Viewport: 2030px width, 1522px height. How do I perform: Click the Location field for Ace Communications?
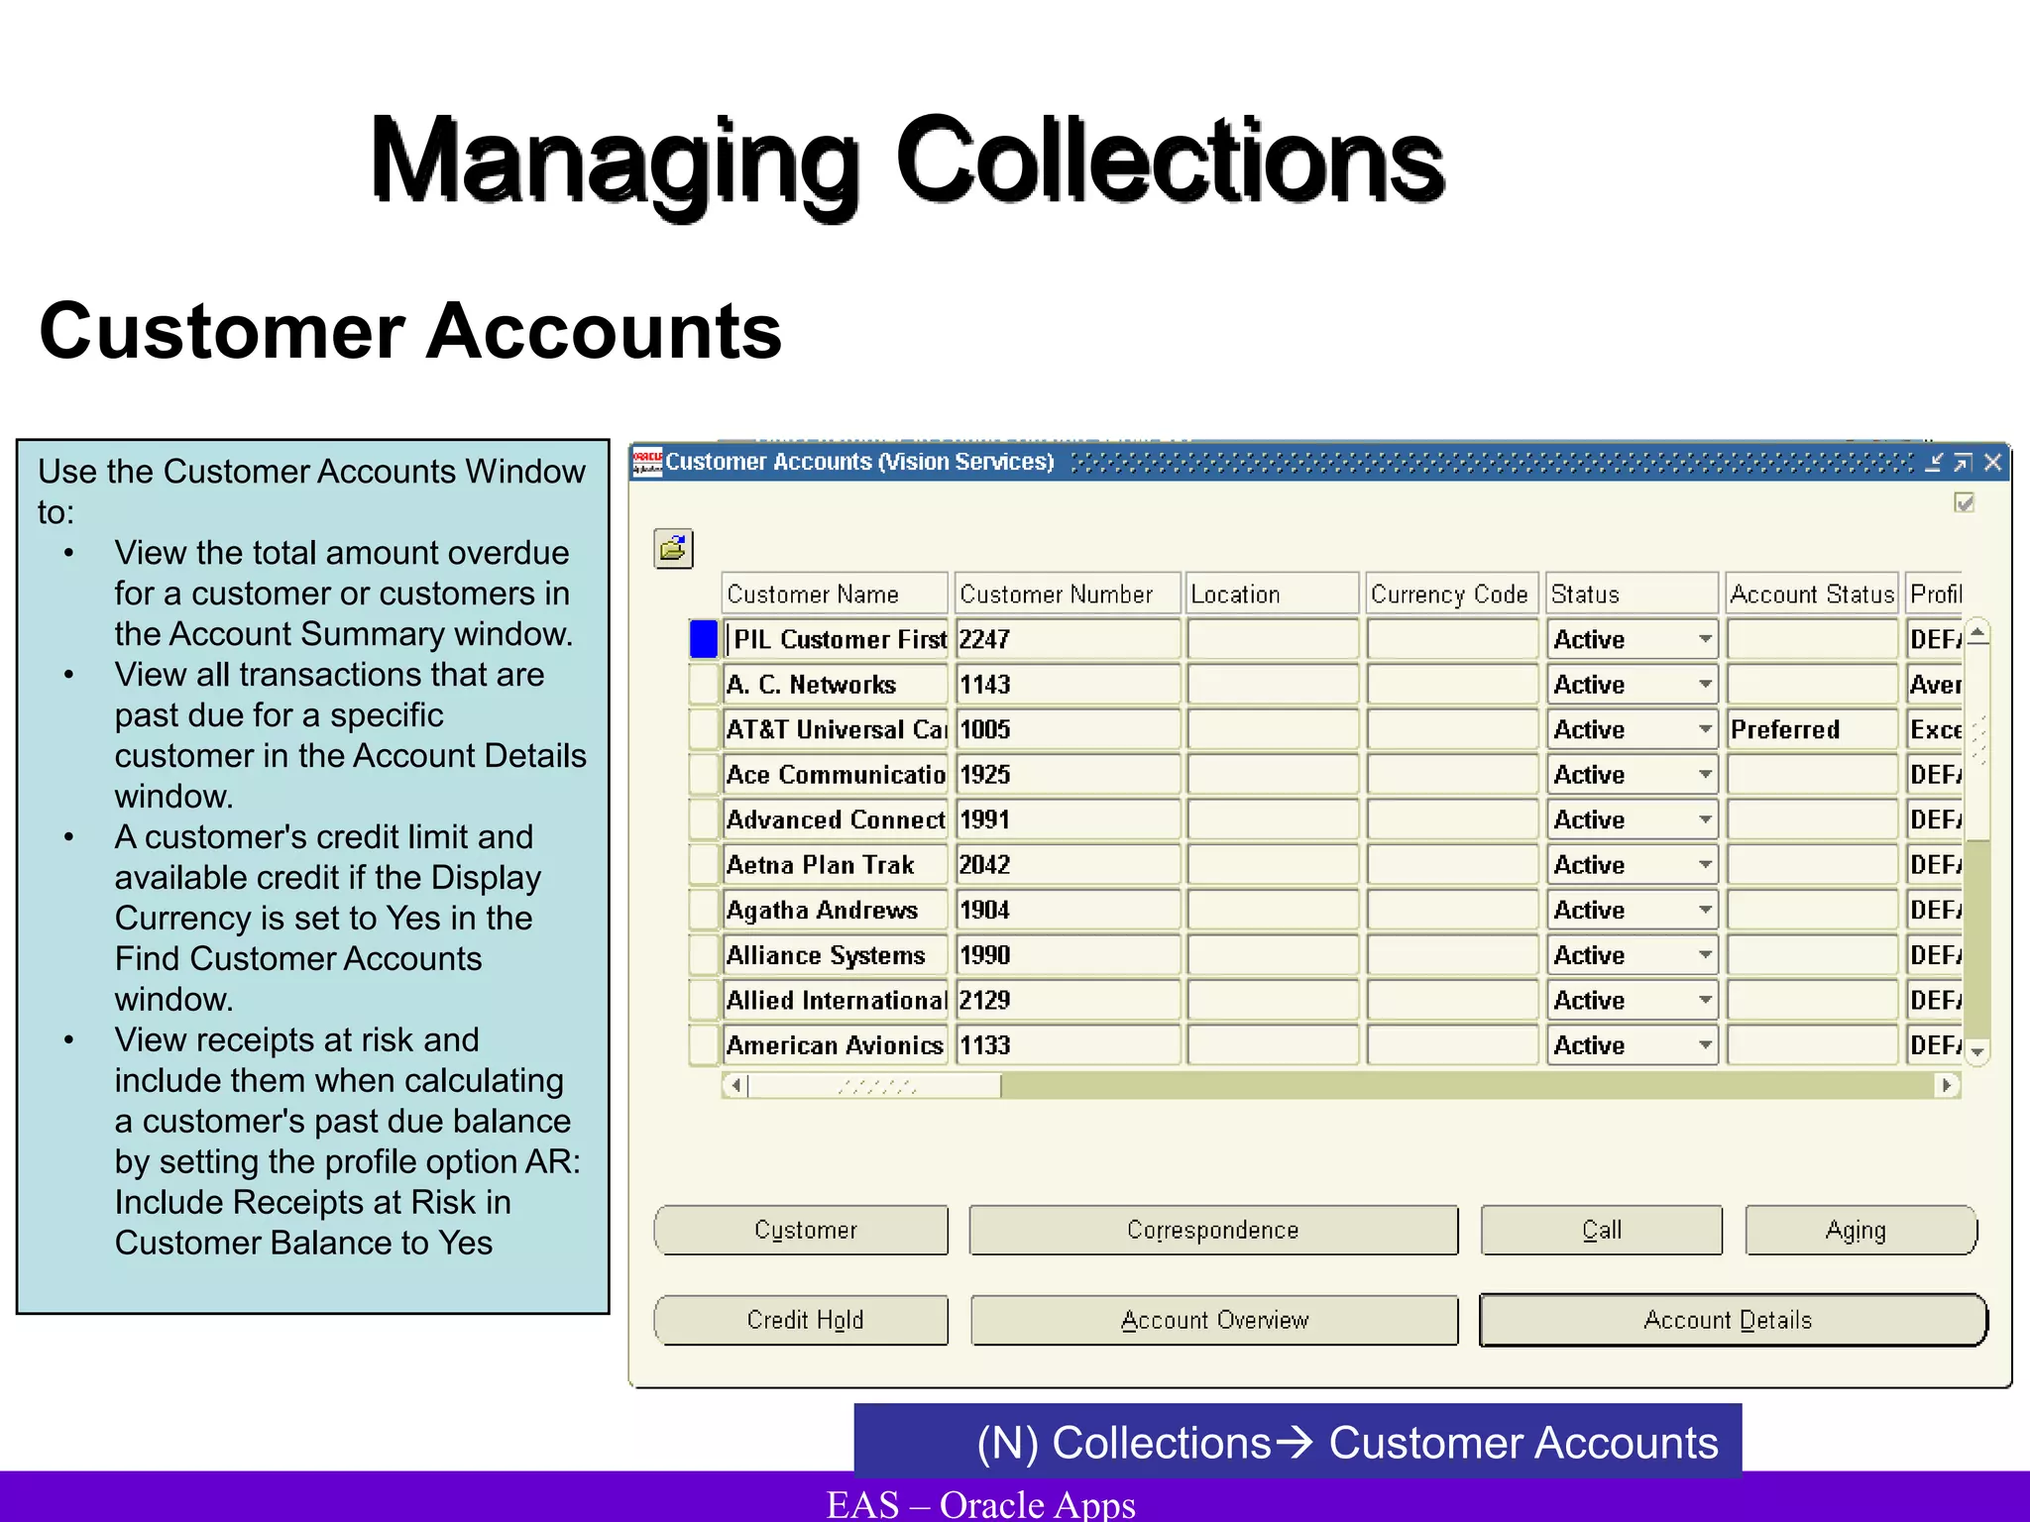coord(1273,774)
